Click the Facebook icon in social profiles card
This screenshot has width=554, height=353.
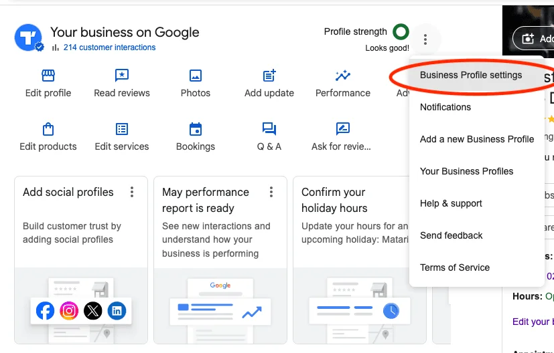click(x=46, y=311)
